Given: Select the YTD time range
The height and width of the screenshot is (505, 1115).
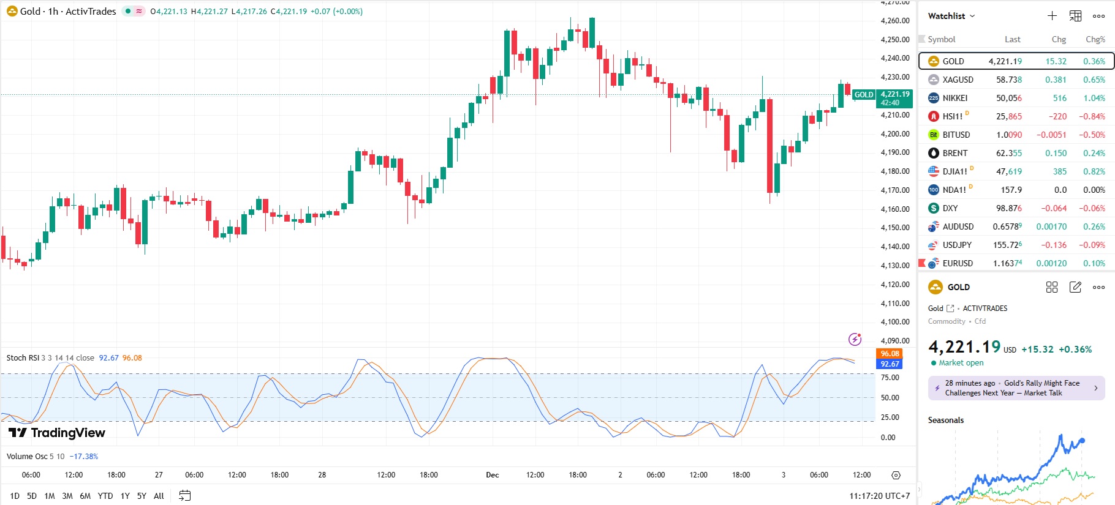Looking at the screenshot, I should click(105, 496).
